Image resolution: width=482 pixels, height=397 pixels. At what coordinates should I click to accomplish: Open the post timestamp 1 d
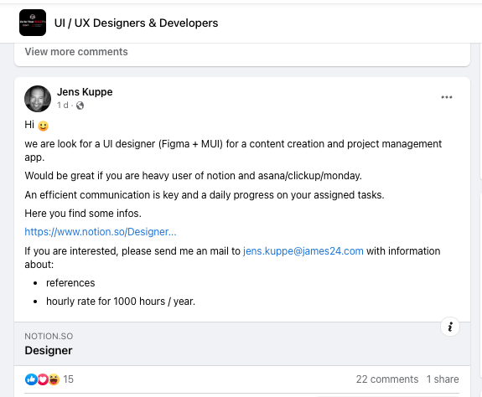pos(63,106)
